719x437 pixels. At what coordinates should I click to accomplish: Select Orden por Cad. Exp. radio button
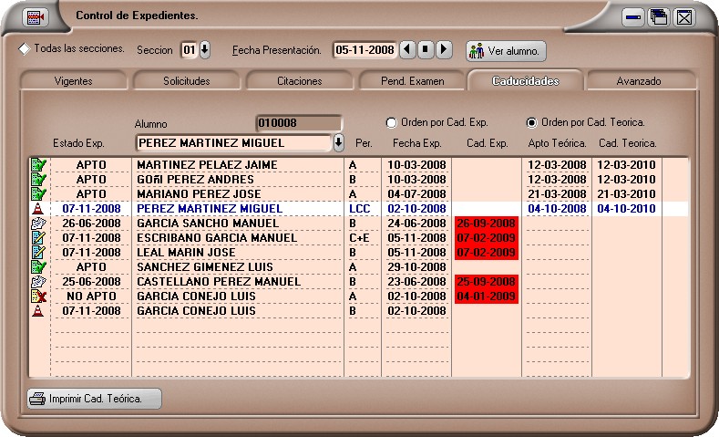tap(392, 122)
